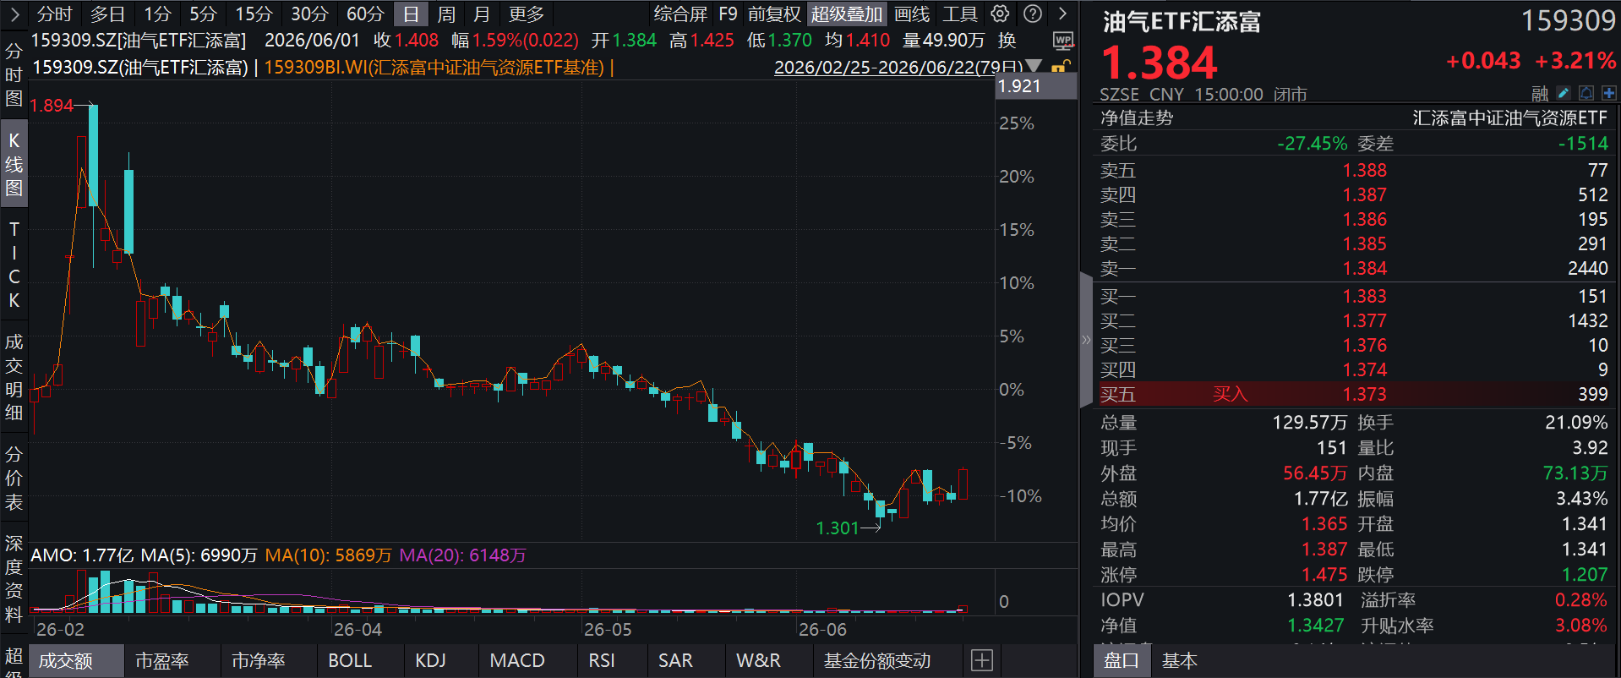This screenshot has height=678, width=1621.
Task: Click 净值走势 link
Action: [x=1137, y=118]
